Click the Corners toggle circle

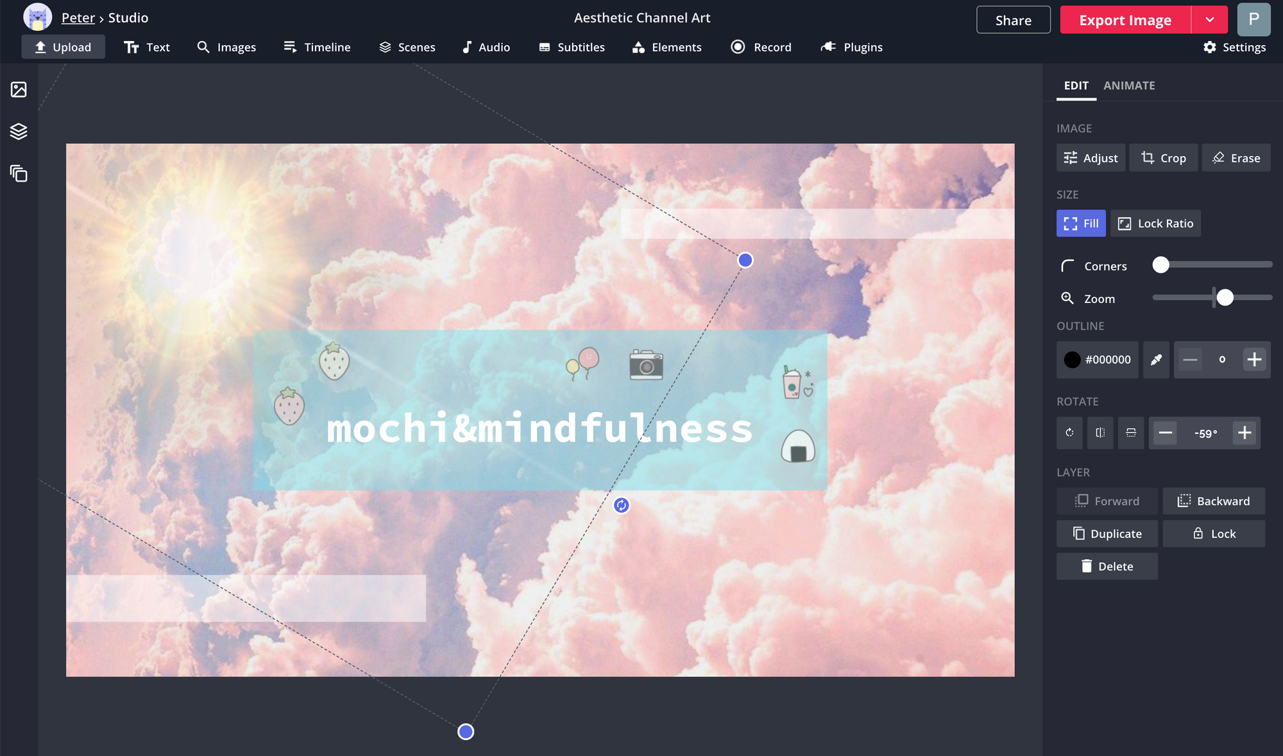click(x=1160, y=264)
